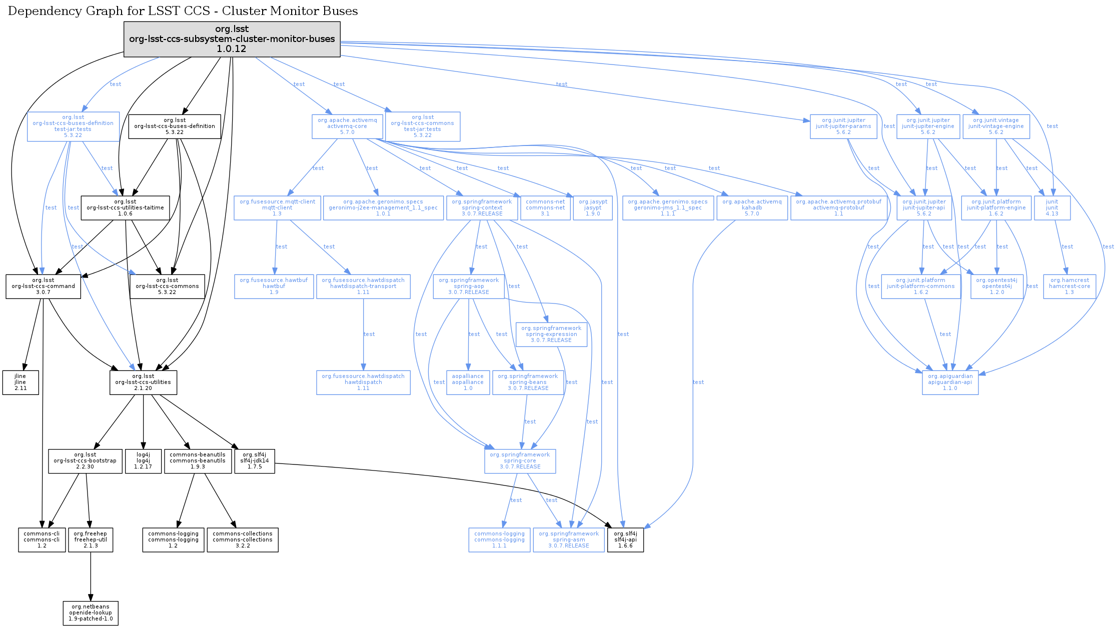Click the freehep-util 2.1.3 node
Screen dimensions: 1117x628
click(91, 540)
